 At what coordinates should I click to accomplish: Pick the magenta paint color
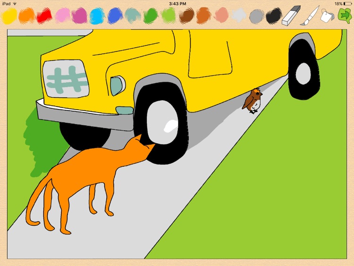pyautogui.click(x=80, y=16)
